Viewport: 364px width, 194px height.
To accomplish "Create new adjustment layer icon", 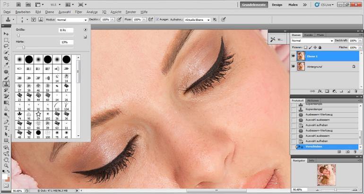I will click(334, 91).
